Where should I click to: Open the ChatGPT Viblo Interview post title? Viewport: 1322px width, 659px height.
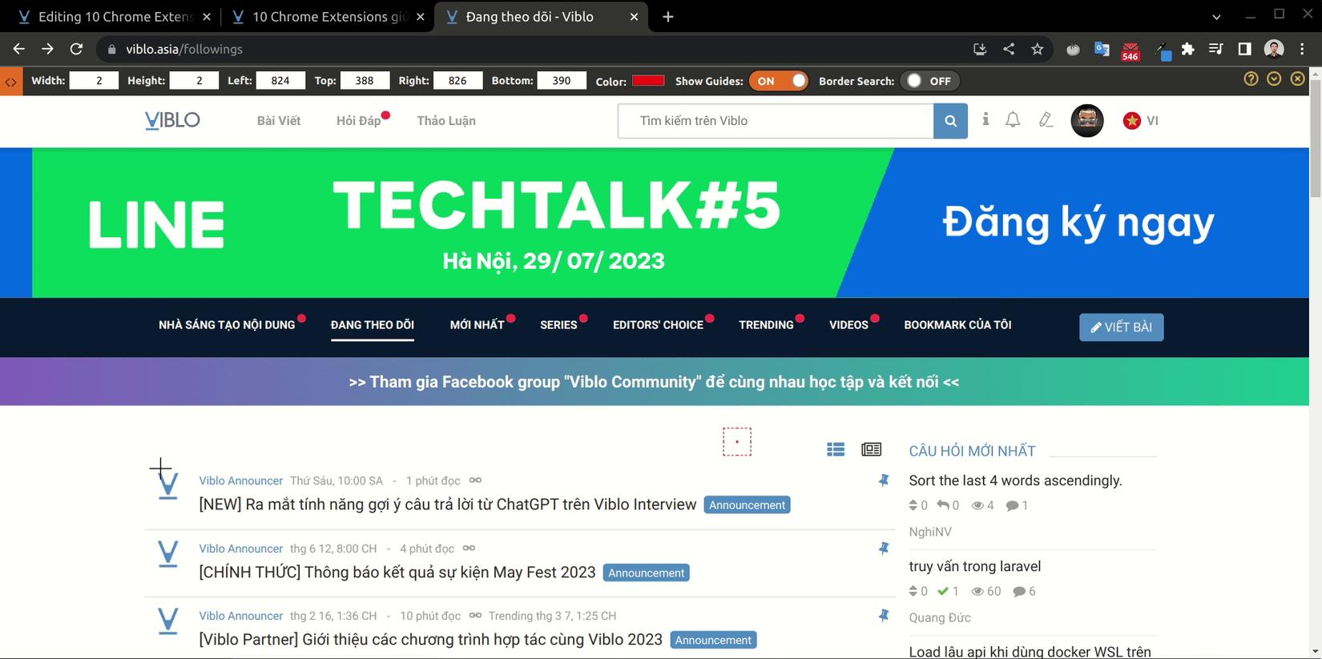(448, 504)
